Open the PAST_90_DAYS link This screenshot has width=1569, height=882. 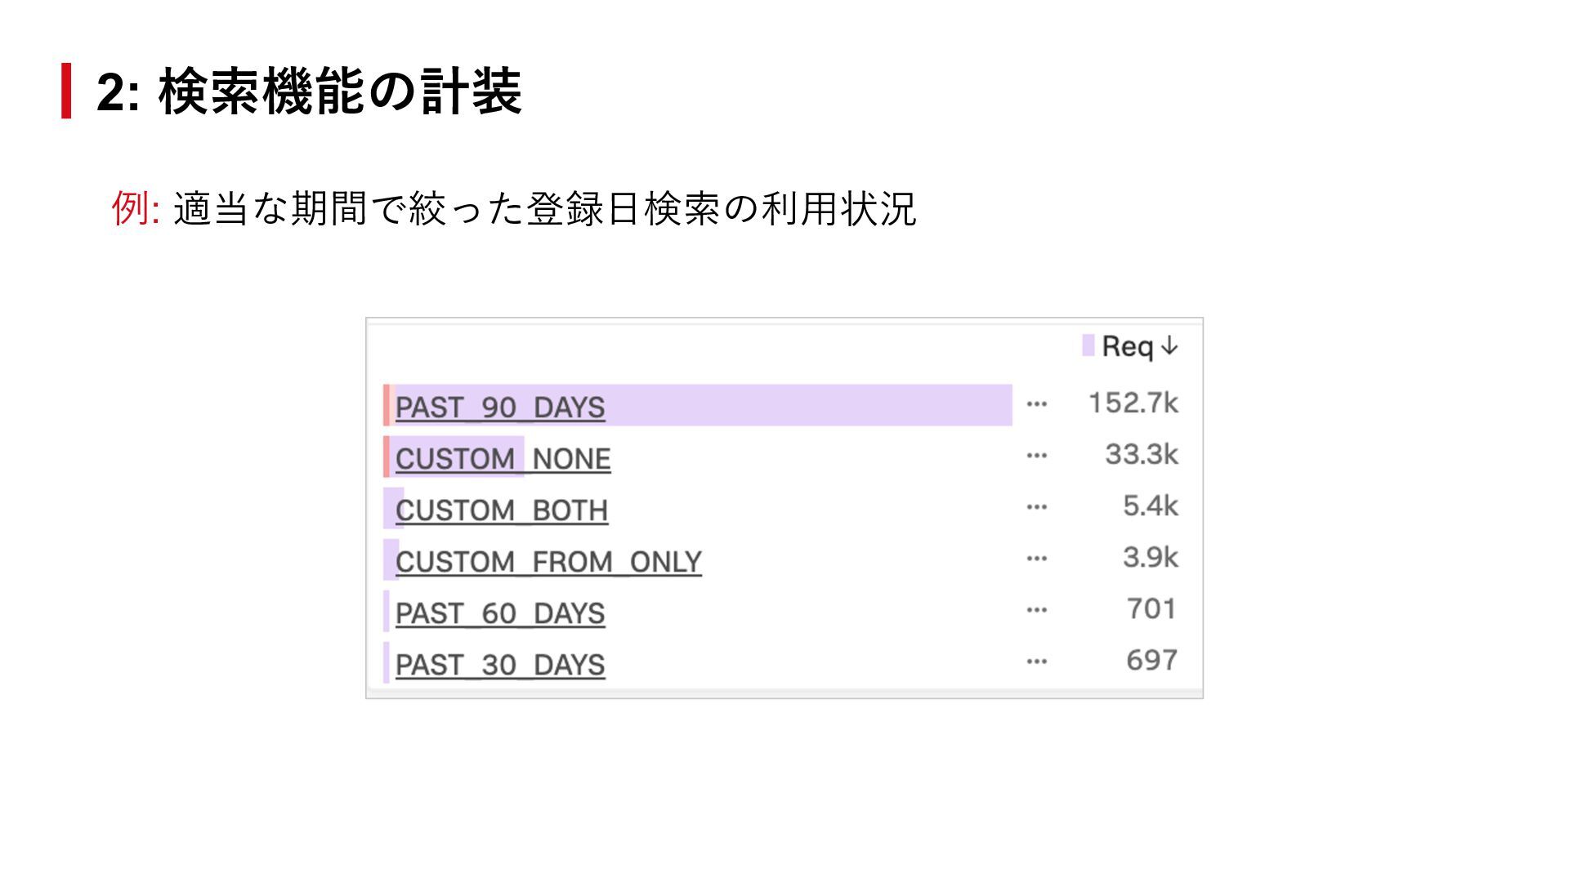pyautogui.click(x=499, y=407)
